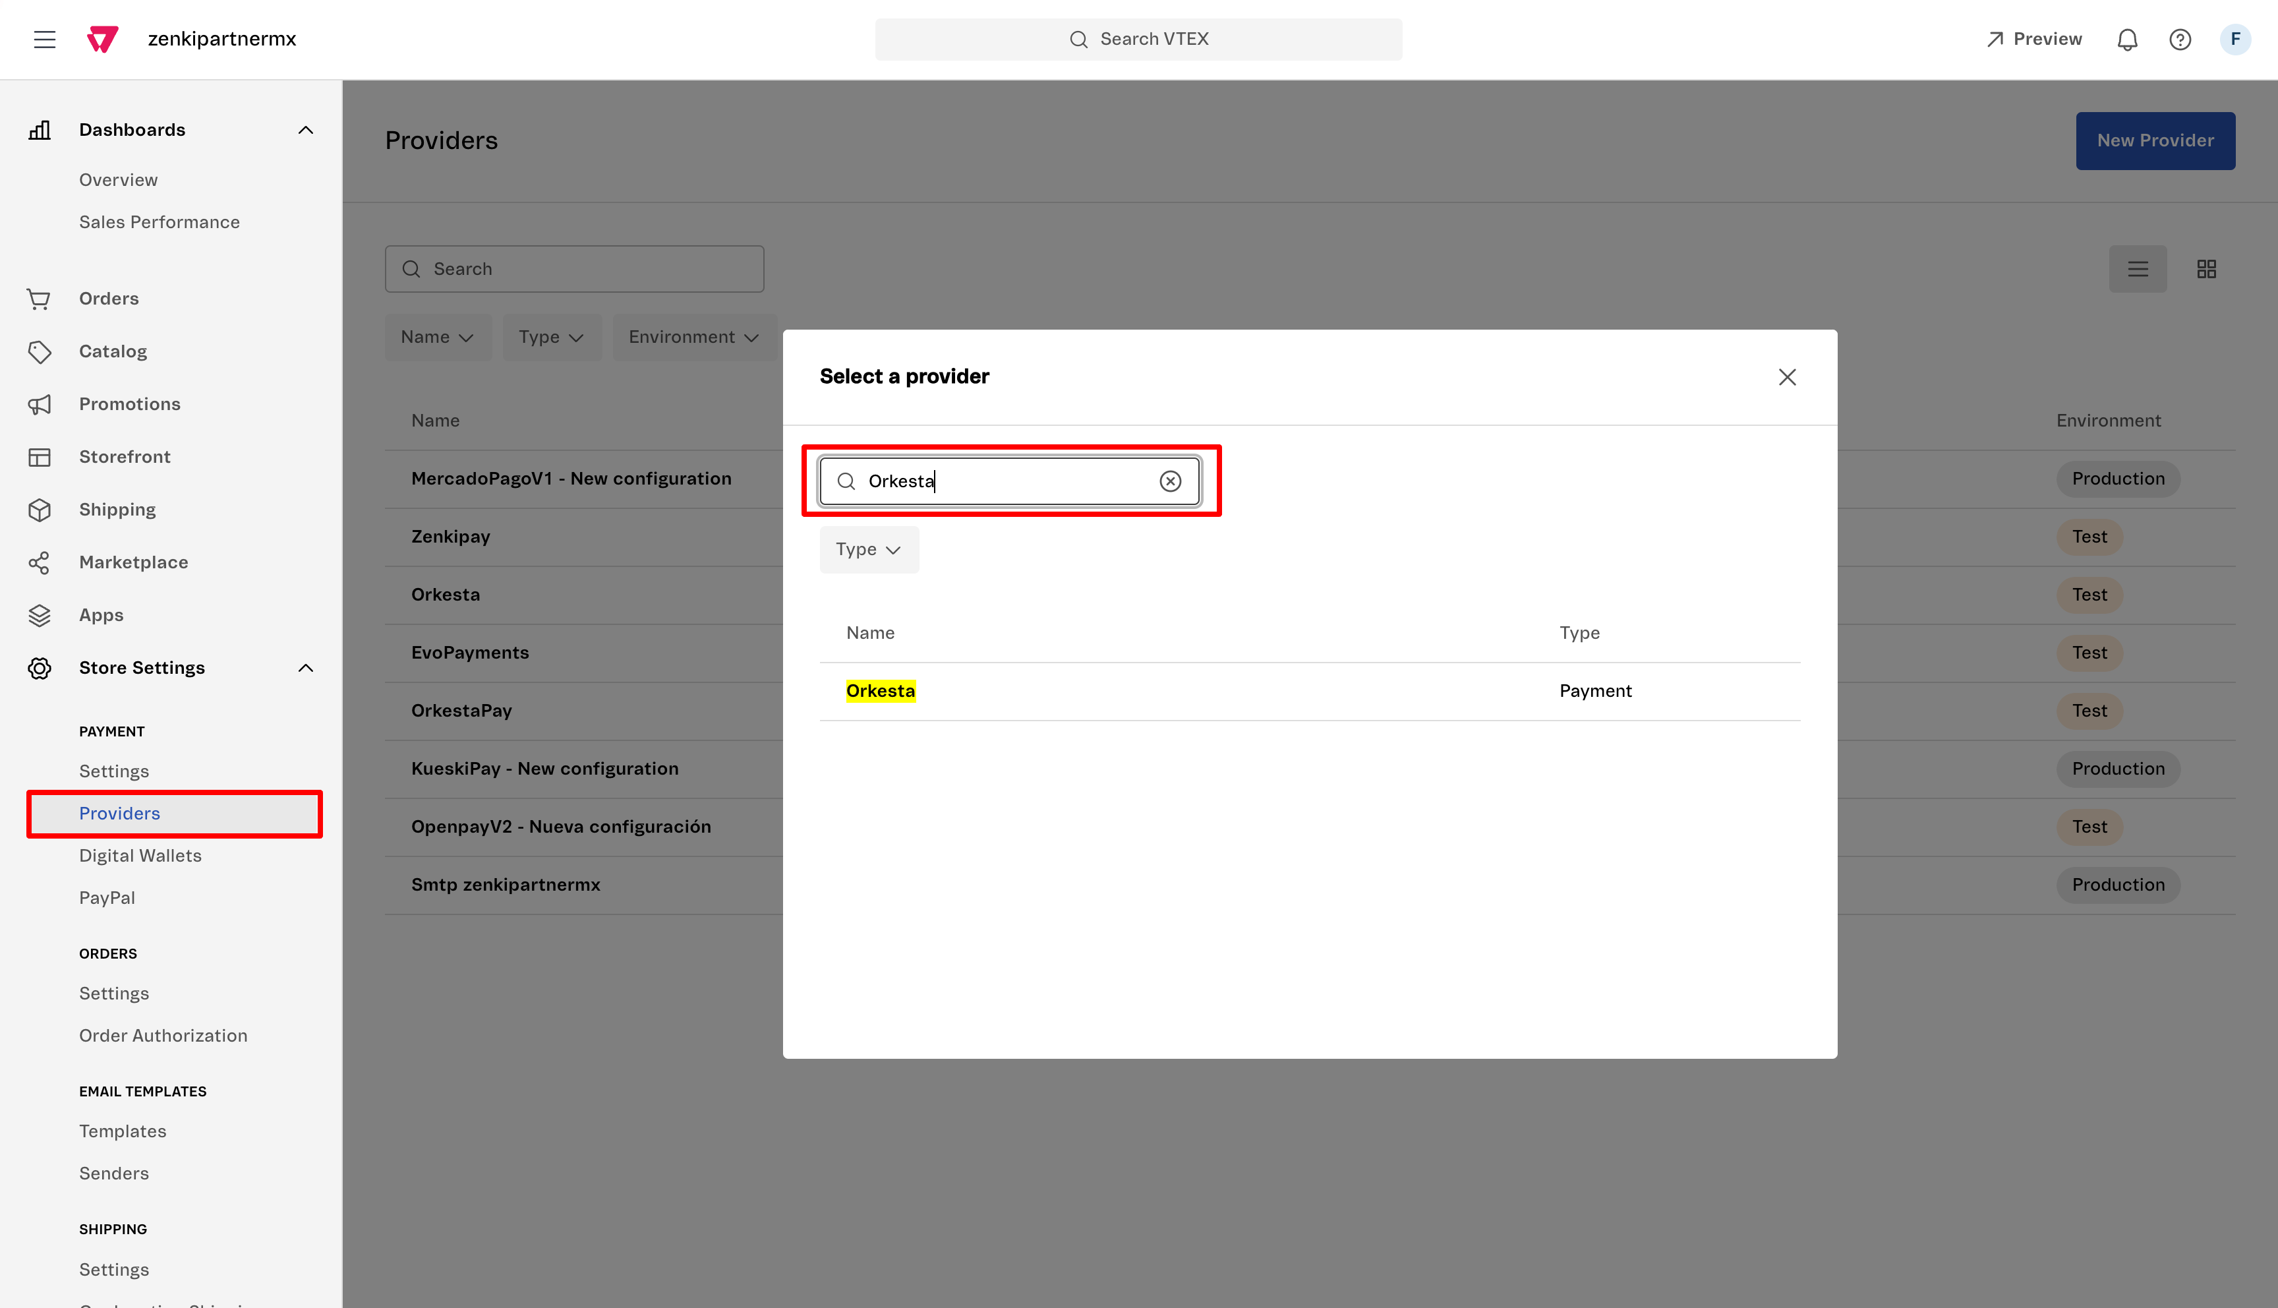Screen dimensions: 2278x1308
Task: Open OpenpayV2 - Nueva configuración row
Action: pos(561,827)
